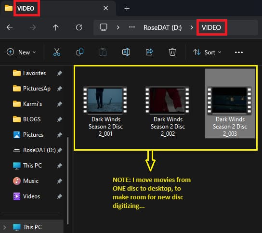Screen dimensions: 262x233
Task: Go up one folder level
Action: tap(56, 27)
